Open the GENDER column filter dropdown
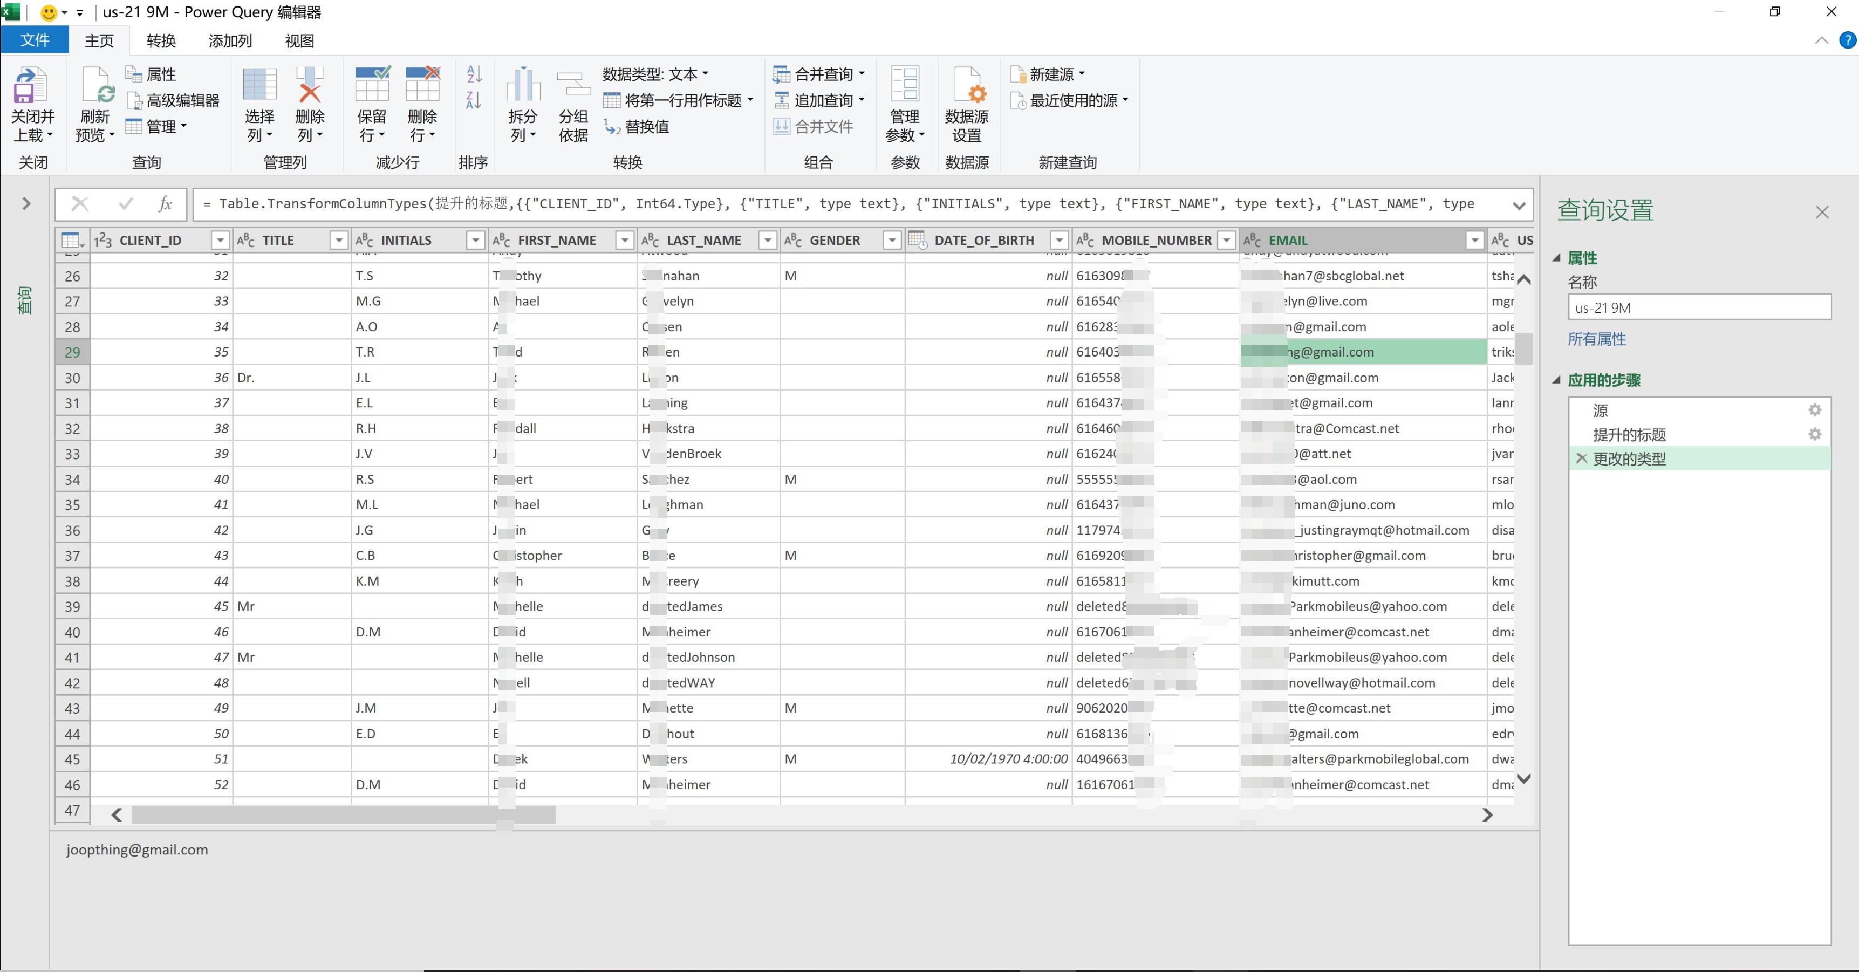Viewport: 1859px width, 972px height. click(893, 240)
